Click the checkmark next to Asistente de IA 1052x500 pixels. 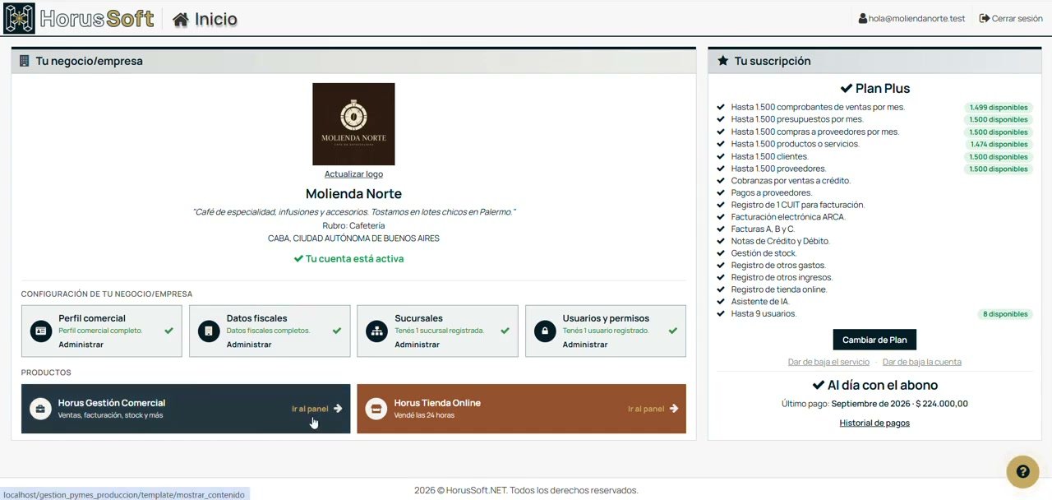[721, 302]
